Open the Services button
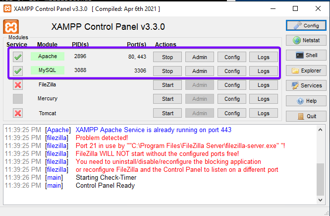The height and width of the screenshot is (216, 330). 306,85
